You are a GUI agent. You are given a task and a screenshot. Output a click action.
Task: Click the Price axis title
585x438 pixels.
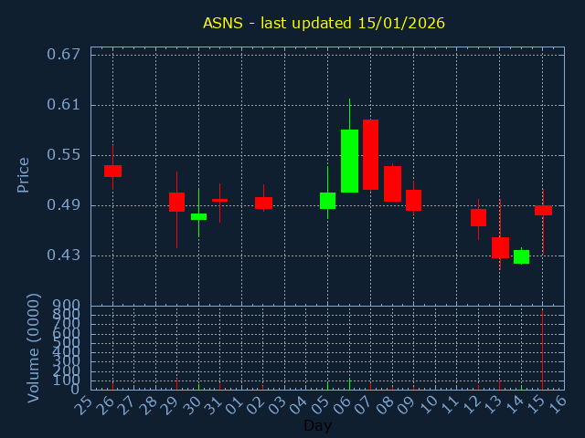pyautogui.click(x=24, y=174)
